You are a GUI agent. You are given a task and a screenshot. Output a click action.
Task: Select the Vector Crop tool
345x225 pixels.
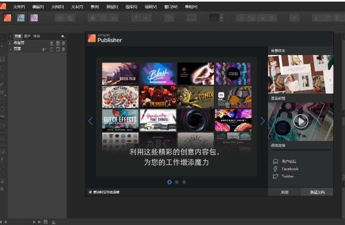(x=3, y=138)
